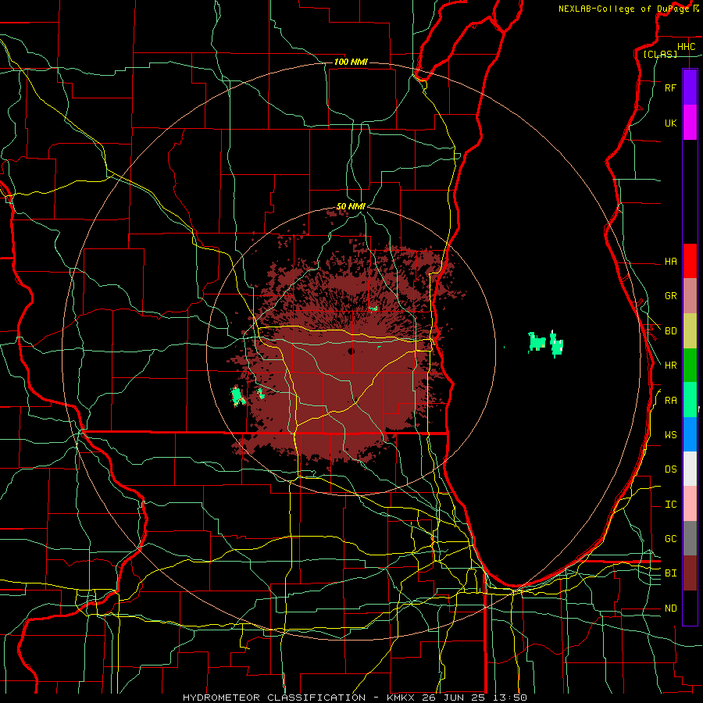Click the "13:50" timestamp

511,698
